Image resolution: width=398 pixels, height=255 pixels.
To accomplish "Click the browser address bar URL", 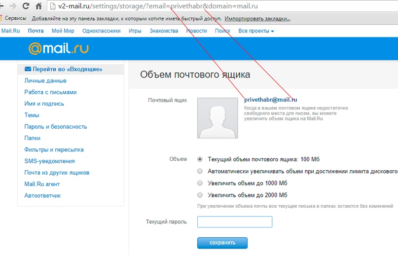I will [158, 6].
